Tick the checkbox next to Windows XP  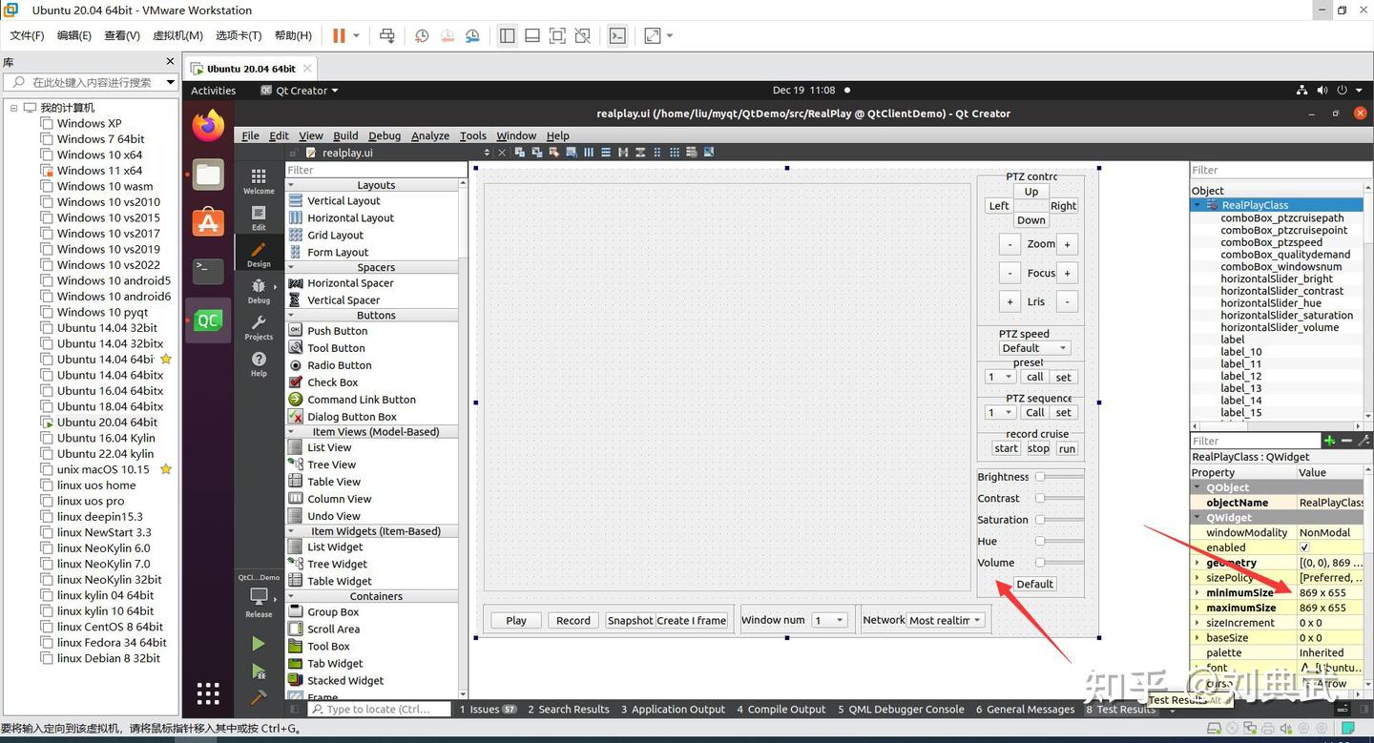pyautogui.click(x=47, y=123)
